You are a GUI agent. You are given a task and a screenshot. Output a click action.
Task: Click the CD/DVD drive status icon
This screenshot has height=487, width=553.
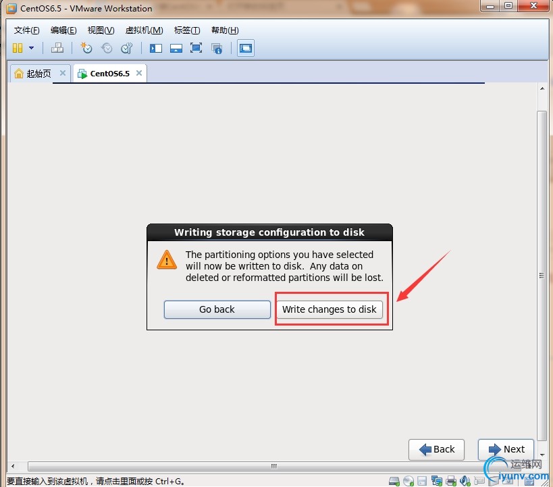(x=409, y=481)
